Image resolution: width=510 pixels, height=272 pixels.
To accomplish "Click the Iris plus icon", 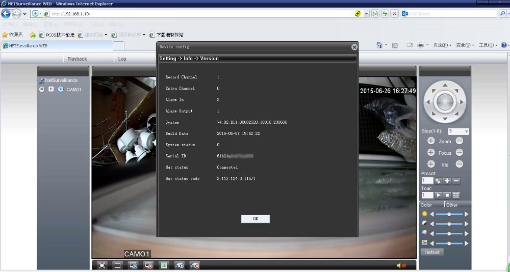I will [x=431, y=164].
